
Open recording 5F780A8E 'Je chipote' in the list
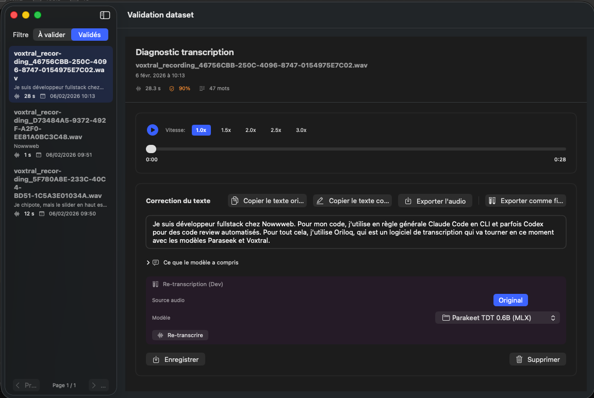pos(61,192)
